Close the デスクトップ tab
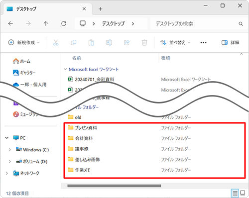The width and height of the screenshot is (249, 198). click(84, 9)
